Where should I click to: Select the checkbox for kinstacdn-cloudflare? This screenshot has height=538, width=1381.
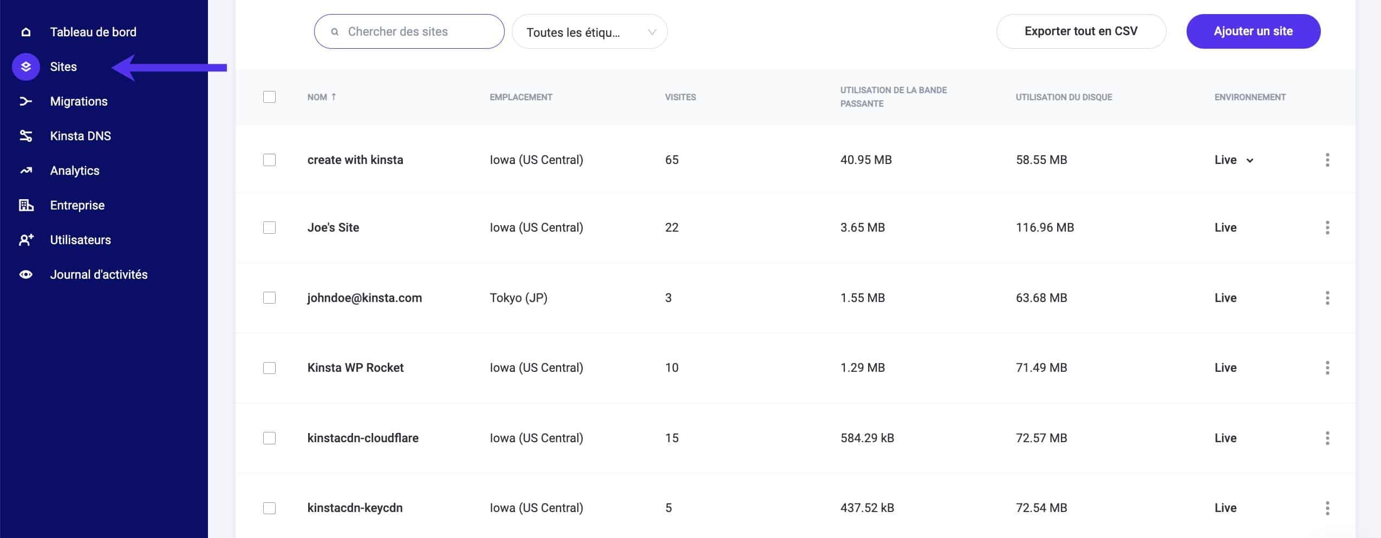270,438
